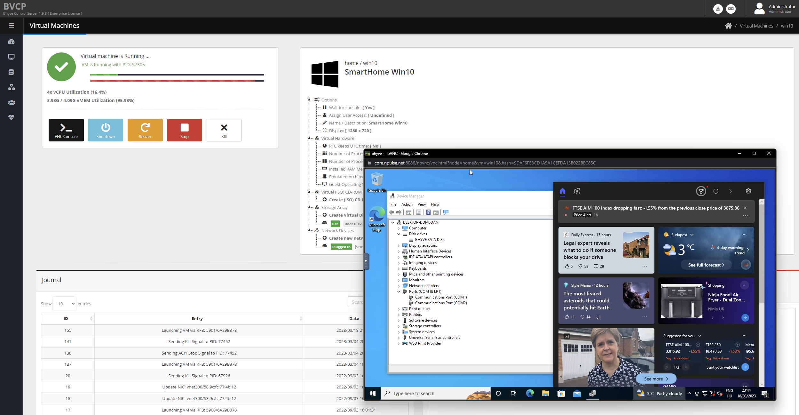Select entry Sending ACPI Stop Signal to PID: 77452

tap(199, 353)
